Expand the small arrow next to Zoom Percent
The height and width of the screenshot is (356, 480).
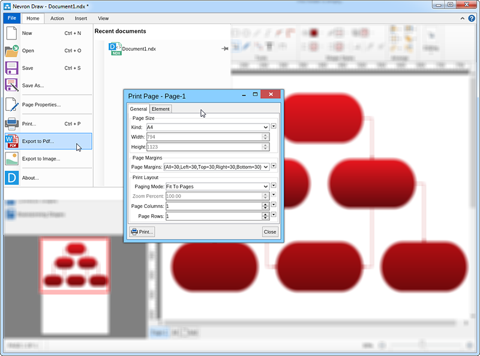(x=274, y=195)
